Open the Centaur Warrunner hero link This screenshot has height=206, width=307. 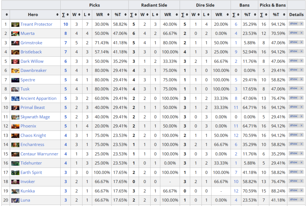coord(39,154)
